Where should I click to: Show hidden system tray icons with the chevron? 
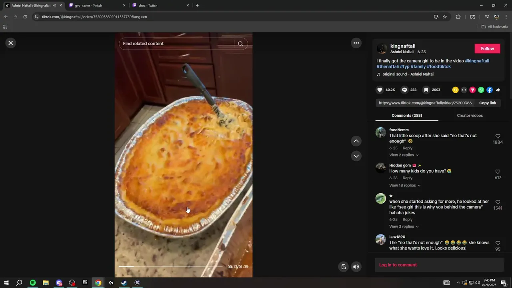[x=458, y=283]
